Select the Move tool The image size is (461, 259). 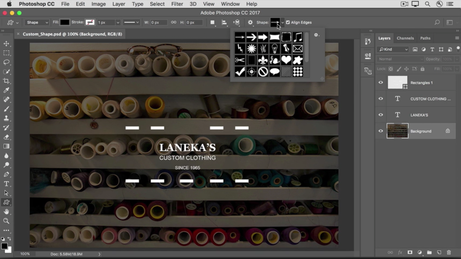(6, 44)
